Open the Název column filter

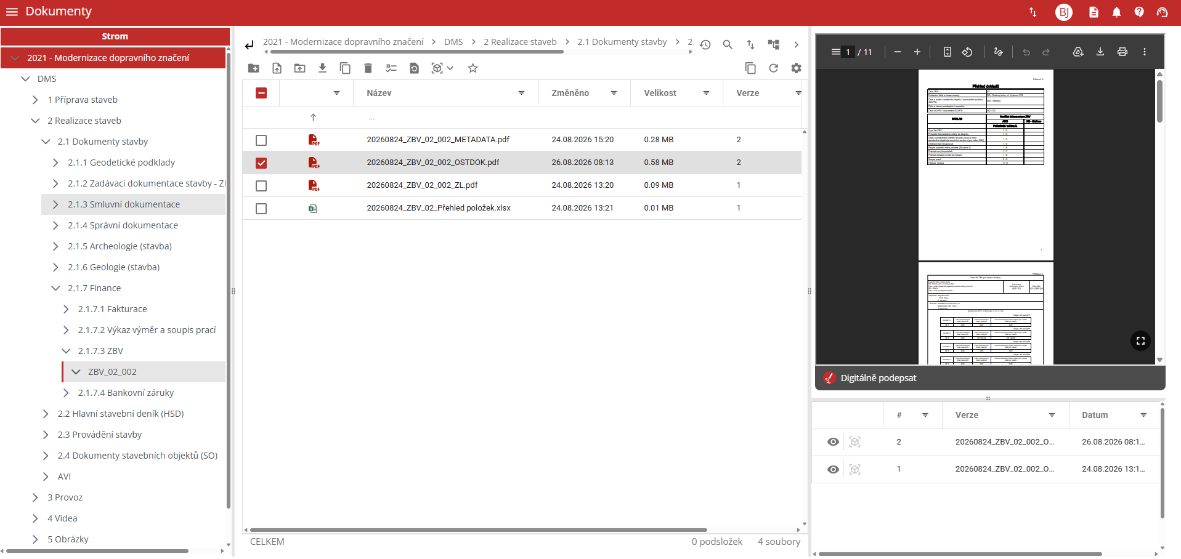click(521, 93)
